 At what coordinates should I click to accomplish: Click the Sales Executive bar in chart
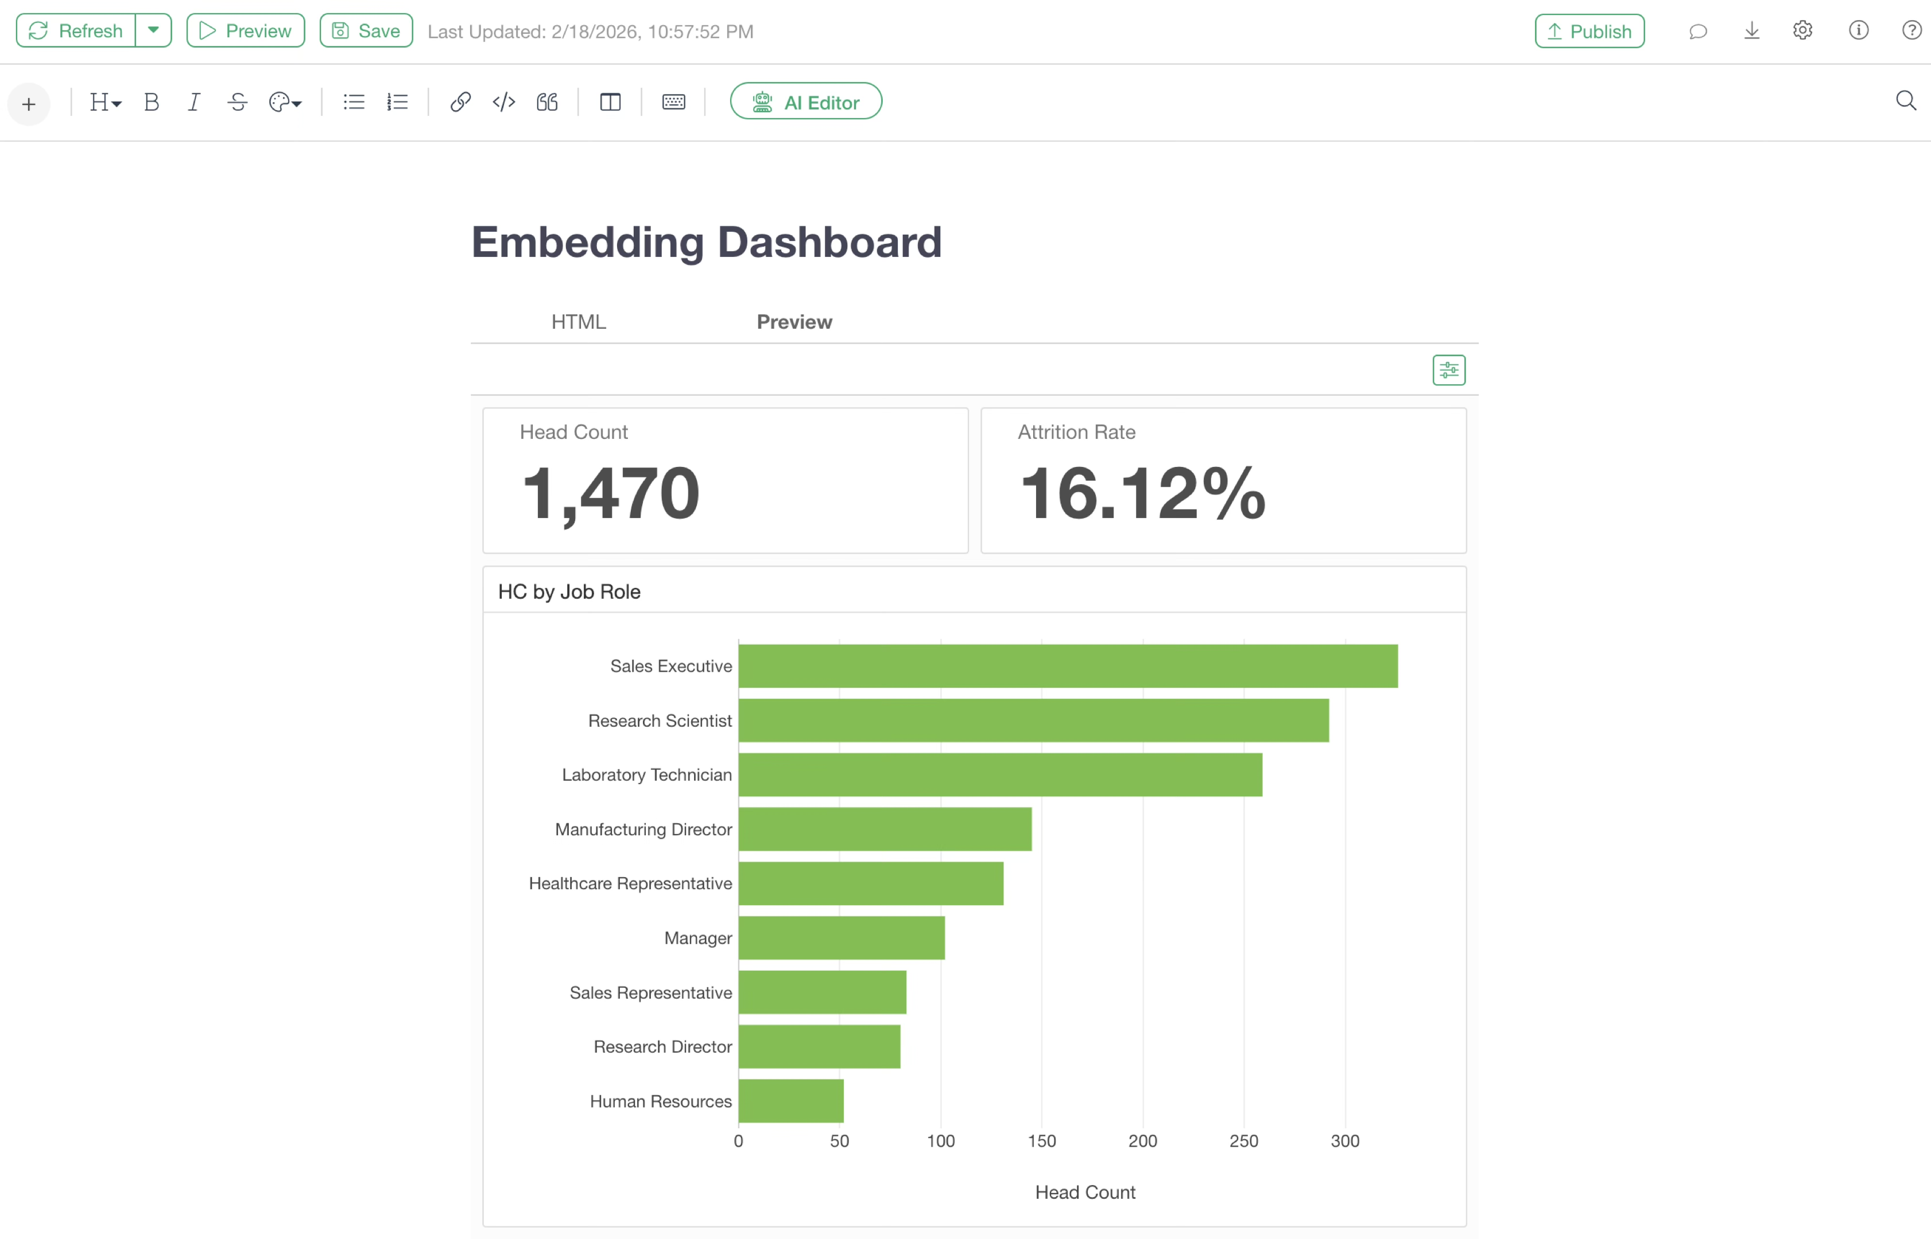click(x=1067, y=666)
